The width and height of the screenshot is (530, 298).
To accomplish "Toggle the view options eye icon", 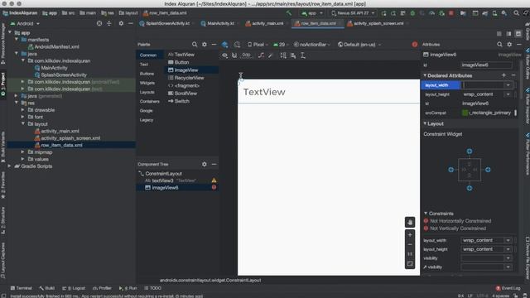I will [224, 55].
